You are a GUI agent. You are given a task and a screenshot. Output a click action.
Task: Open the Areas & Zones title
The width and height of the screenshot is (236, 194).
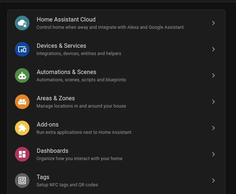pyautogui.click(x=56, y=98)
